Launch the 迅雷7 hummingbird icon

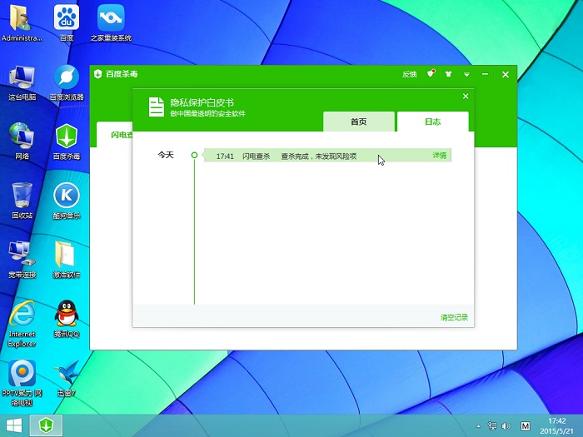(67, 378)
